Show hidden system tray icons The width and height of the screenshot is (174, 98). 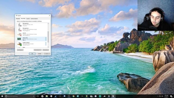[158, 96]
